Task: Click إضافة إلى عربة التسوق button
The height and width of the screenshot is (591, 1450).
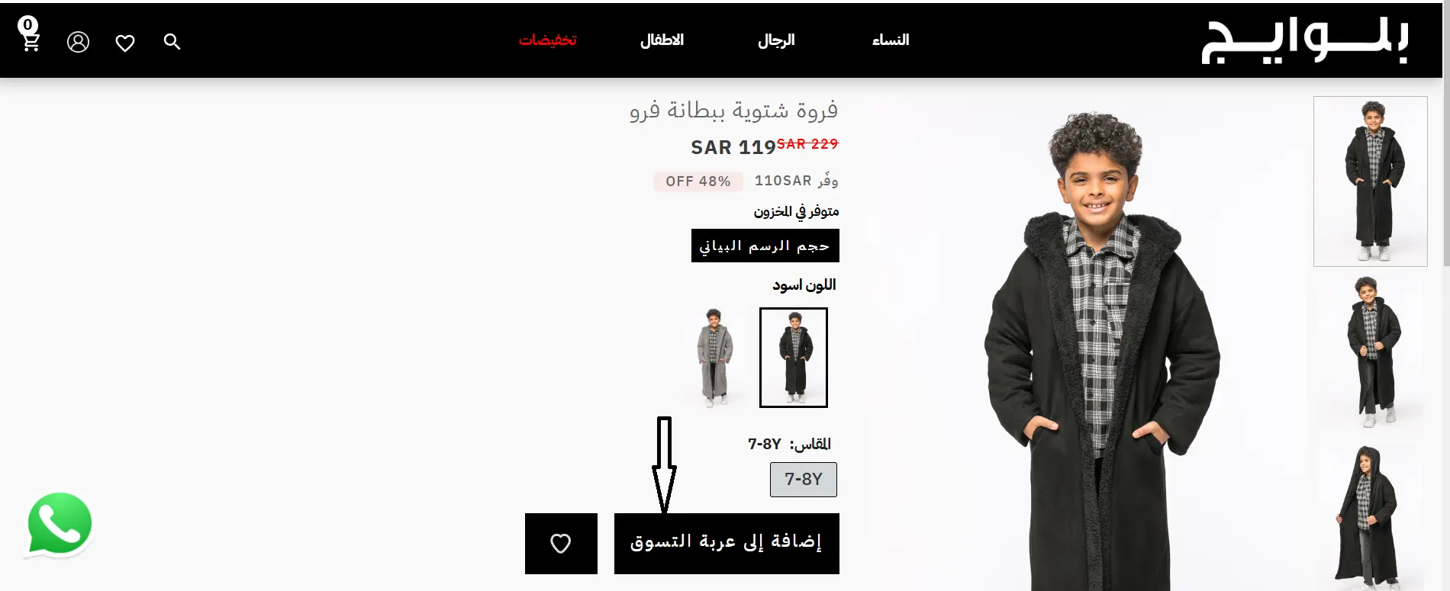Action: pos(727,544)
